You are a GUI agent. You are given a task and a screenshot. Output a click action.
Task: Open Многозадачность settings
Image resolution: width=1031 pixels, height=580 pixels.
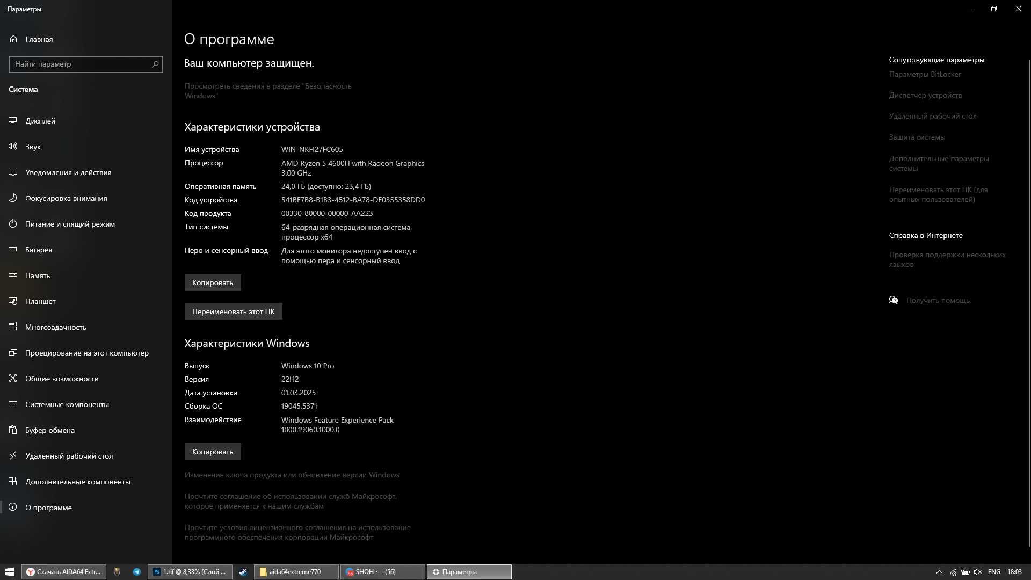86,327
